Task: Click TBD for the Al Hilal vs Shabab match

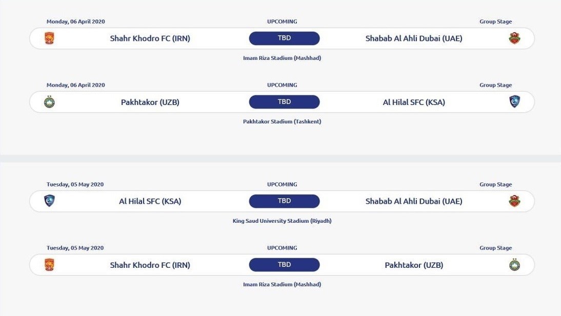Action: coord(284,201)
